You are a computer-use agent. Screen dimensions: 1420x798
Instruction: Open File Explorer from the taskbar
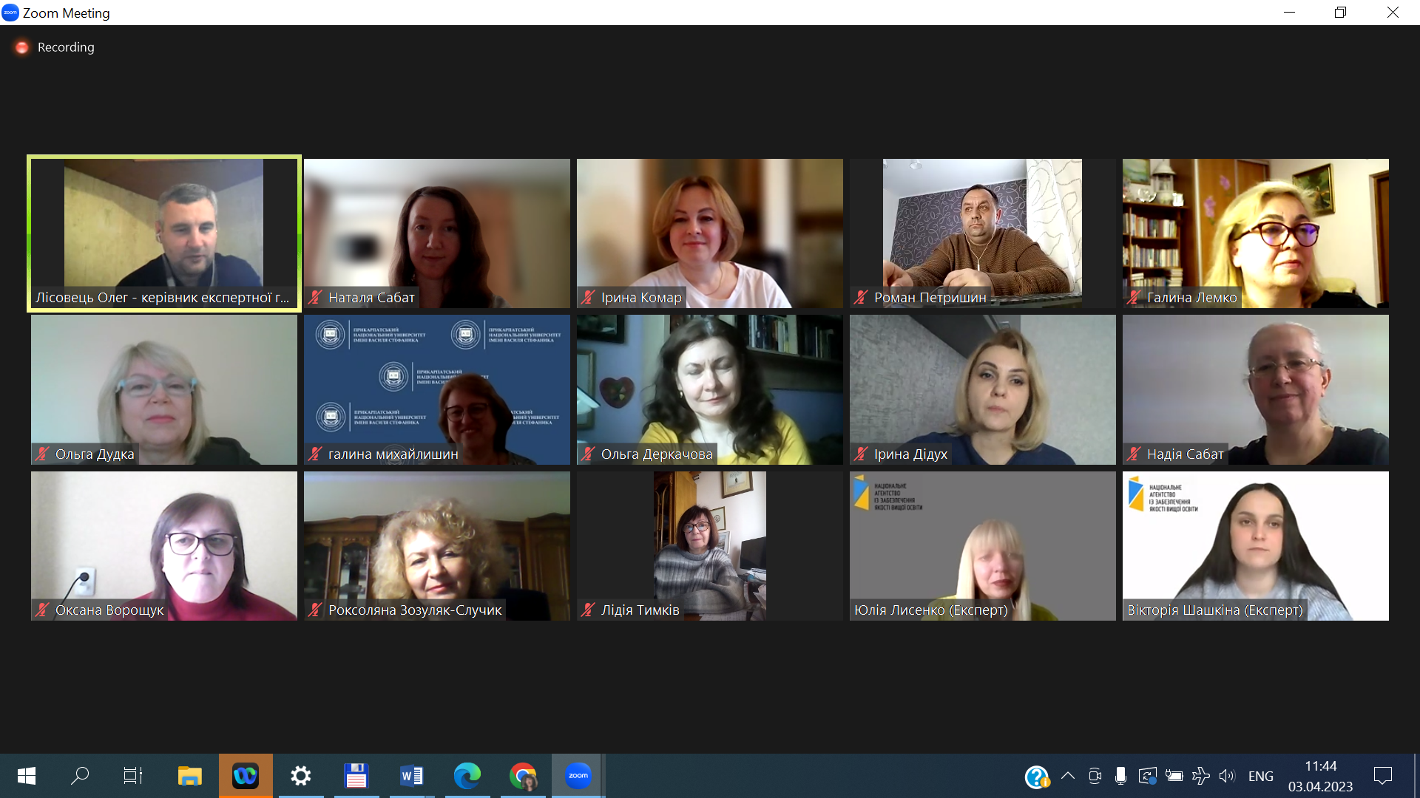coord(189,775)
